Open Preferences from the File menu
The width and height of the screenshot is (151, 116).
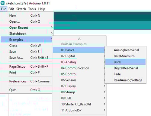[x=27, y=81]
